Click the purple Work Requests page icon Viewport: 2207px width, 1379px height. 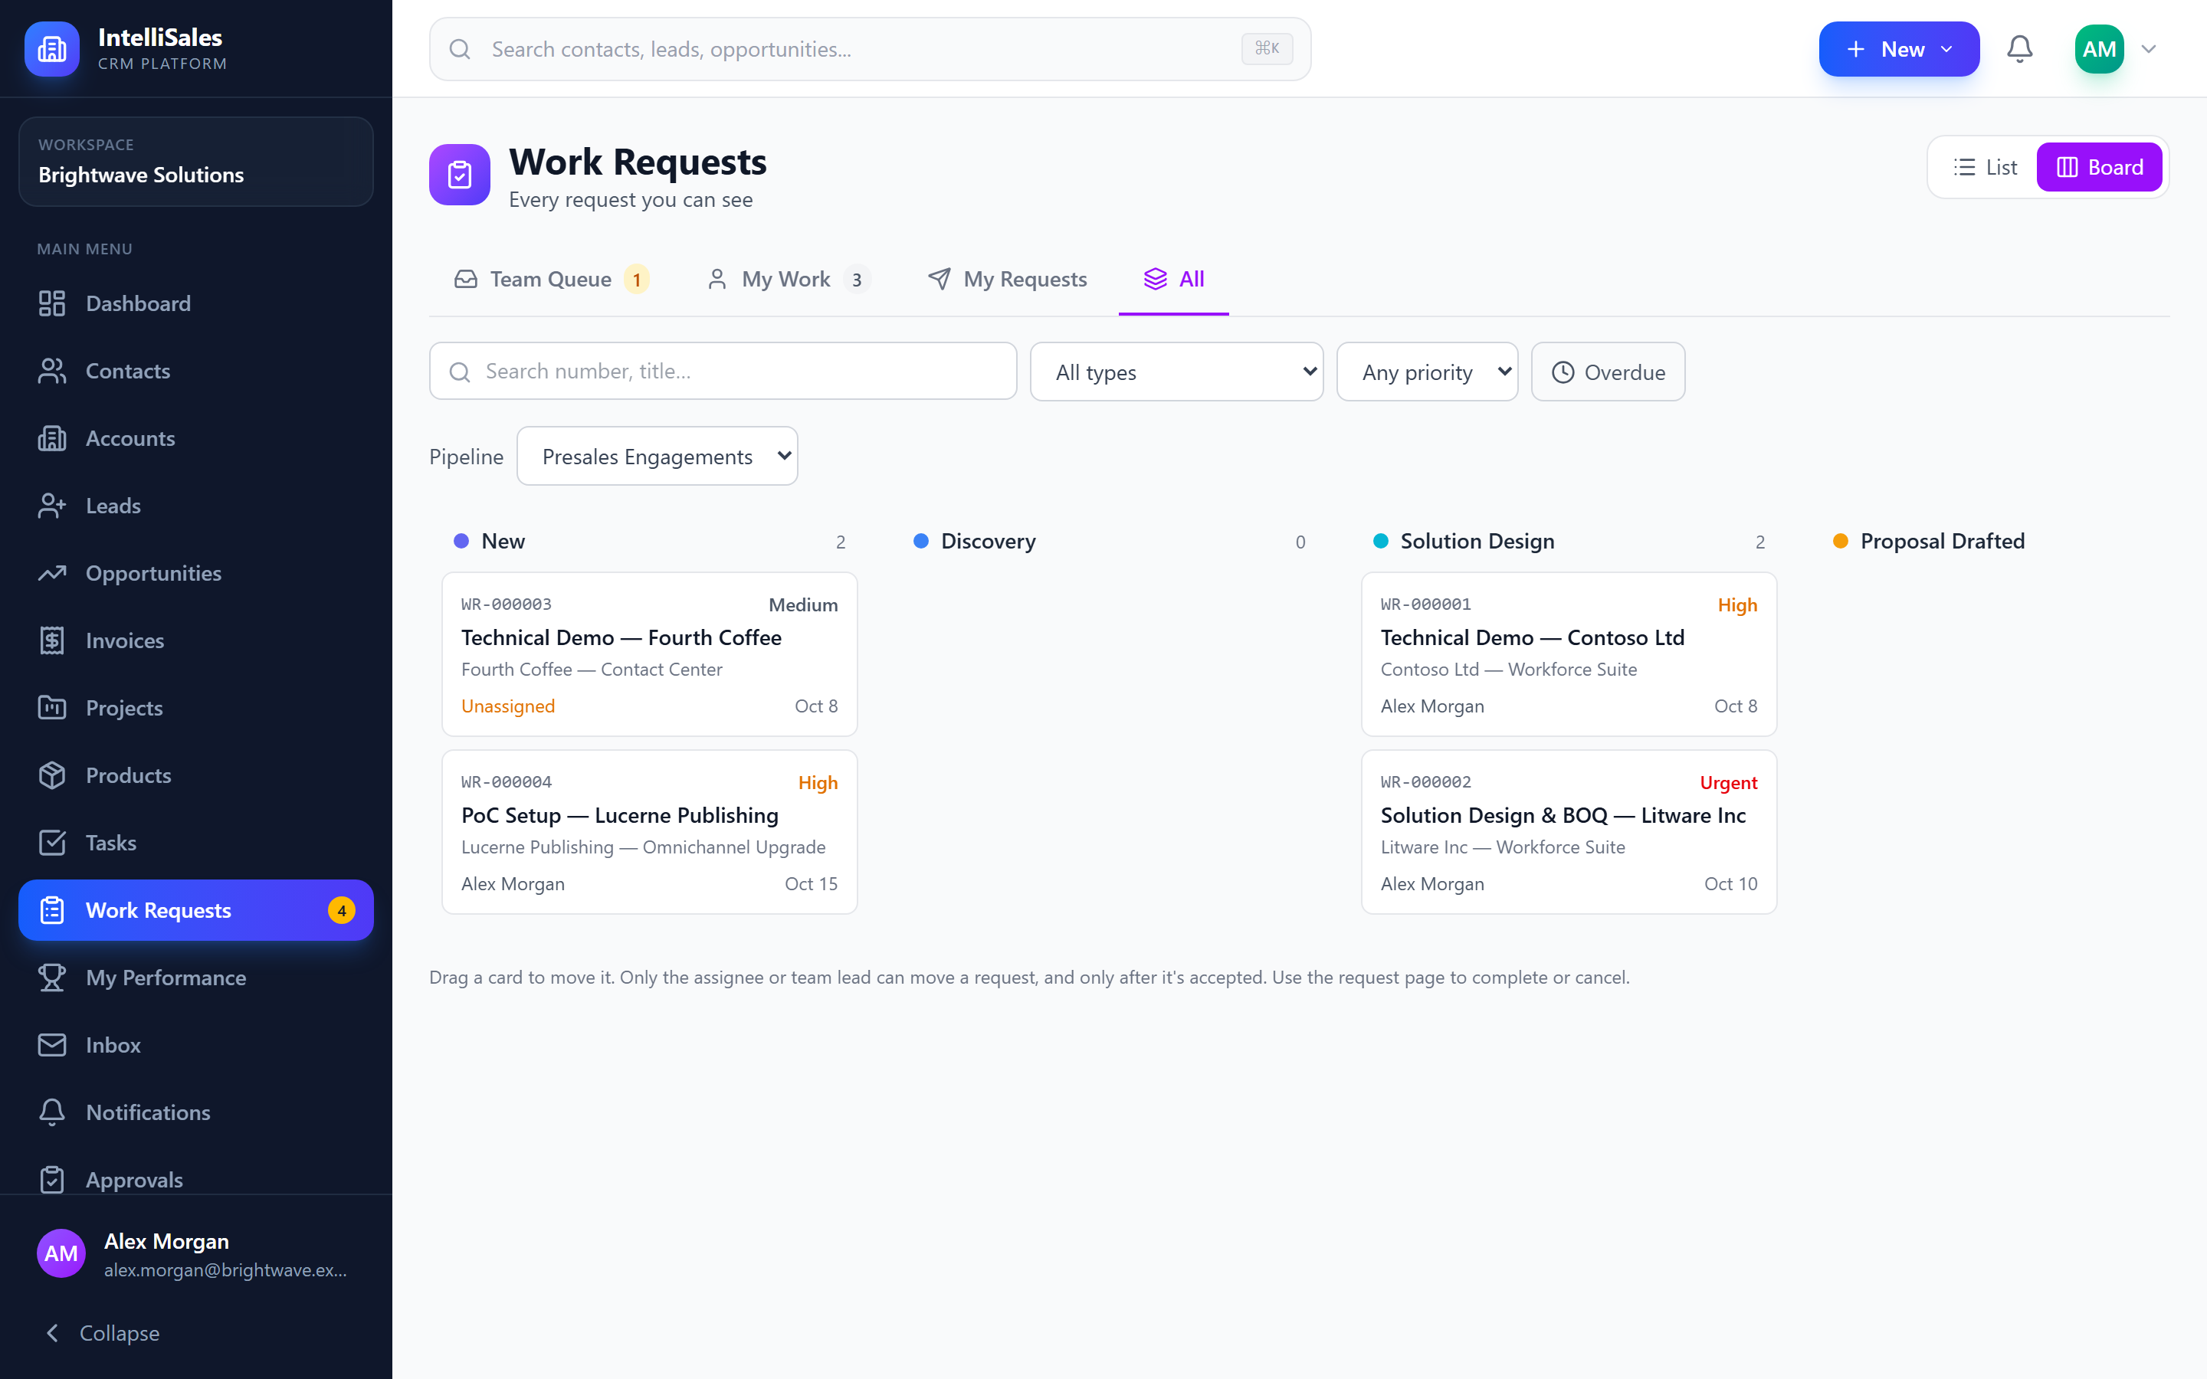(x=460, y=174)
